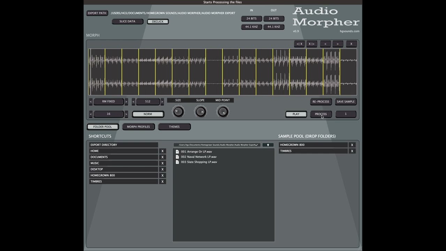Remove HOME shortcut with its X

pos(162,151)
